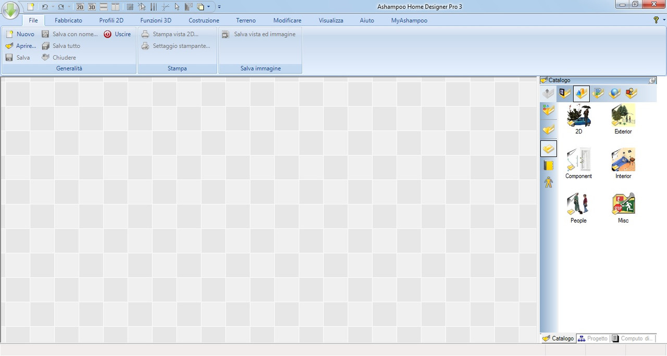Open the window catalog folder icon
Viewport: 667px width, 356px height.
565,94
